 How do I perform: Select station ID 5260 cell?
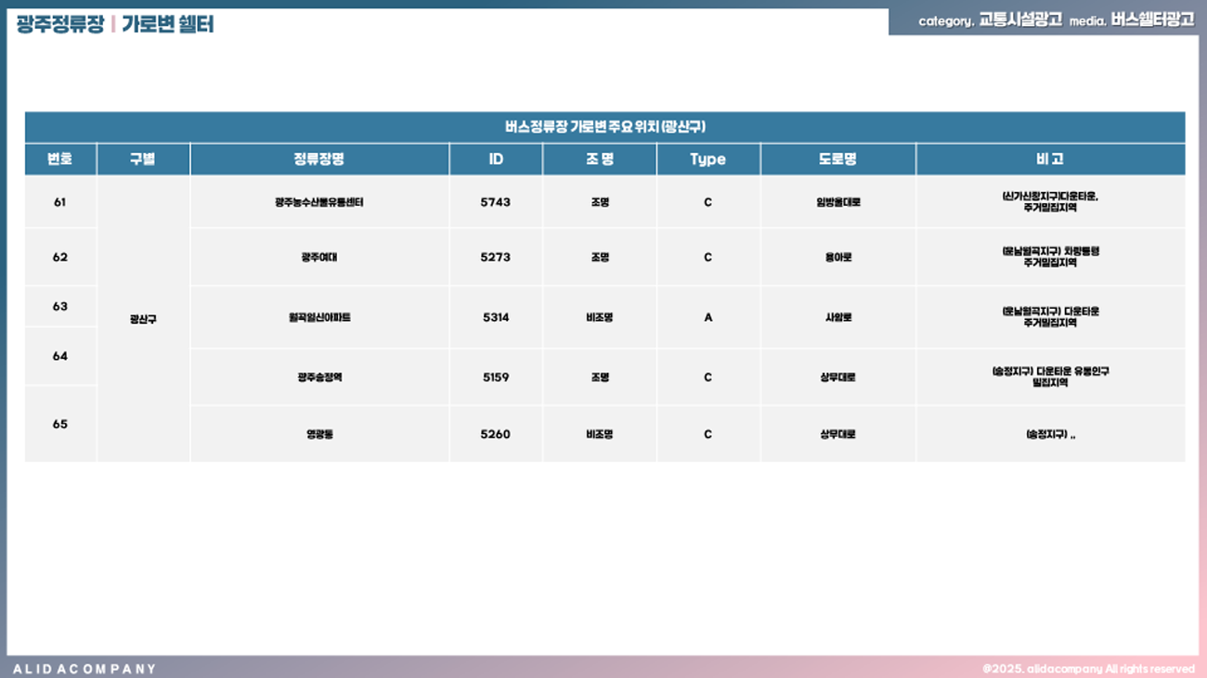[x=496, y=434]
